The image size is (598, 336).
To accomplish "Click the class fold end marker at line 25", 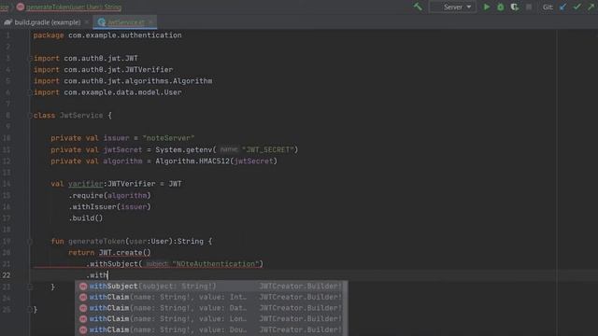I will click(30, 310).
